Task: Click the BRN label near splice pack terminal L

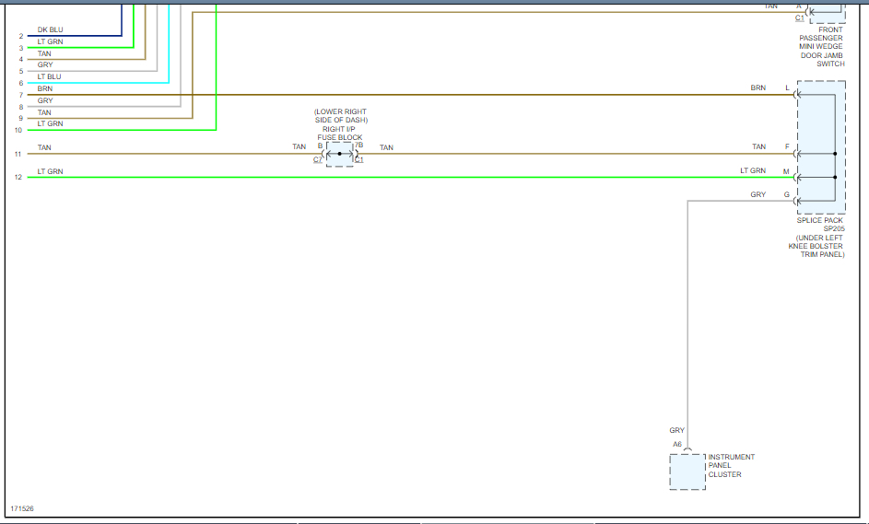Action: 758,87
